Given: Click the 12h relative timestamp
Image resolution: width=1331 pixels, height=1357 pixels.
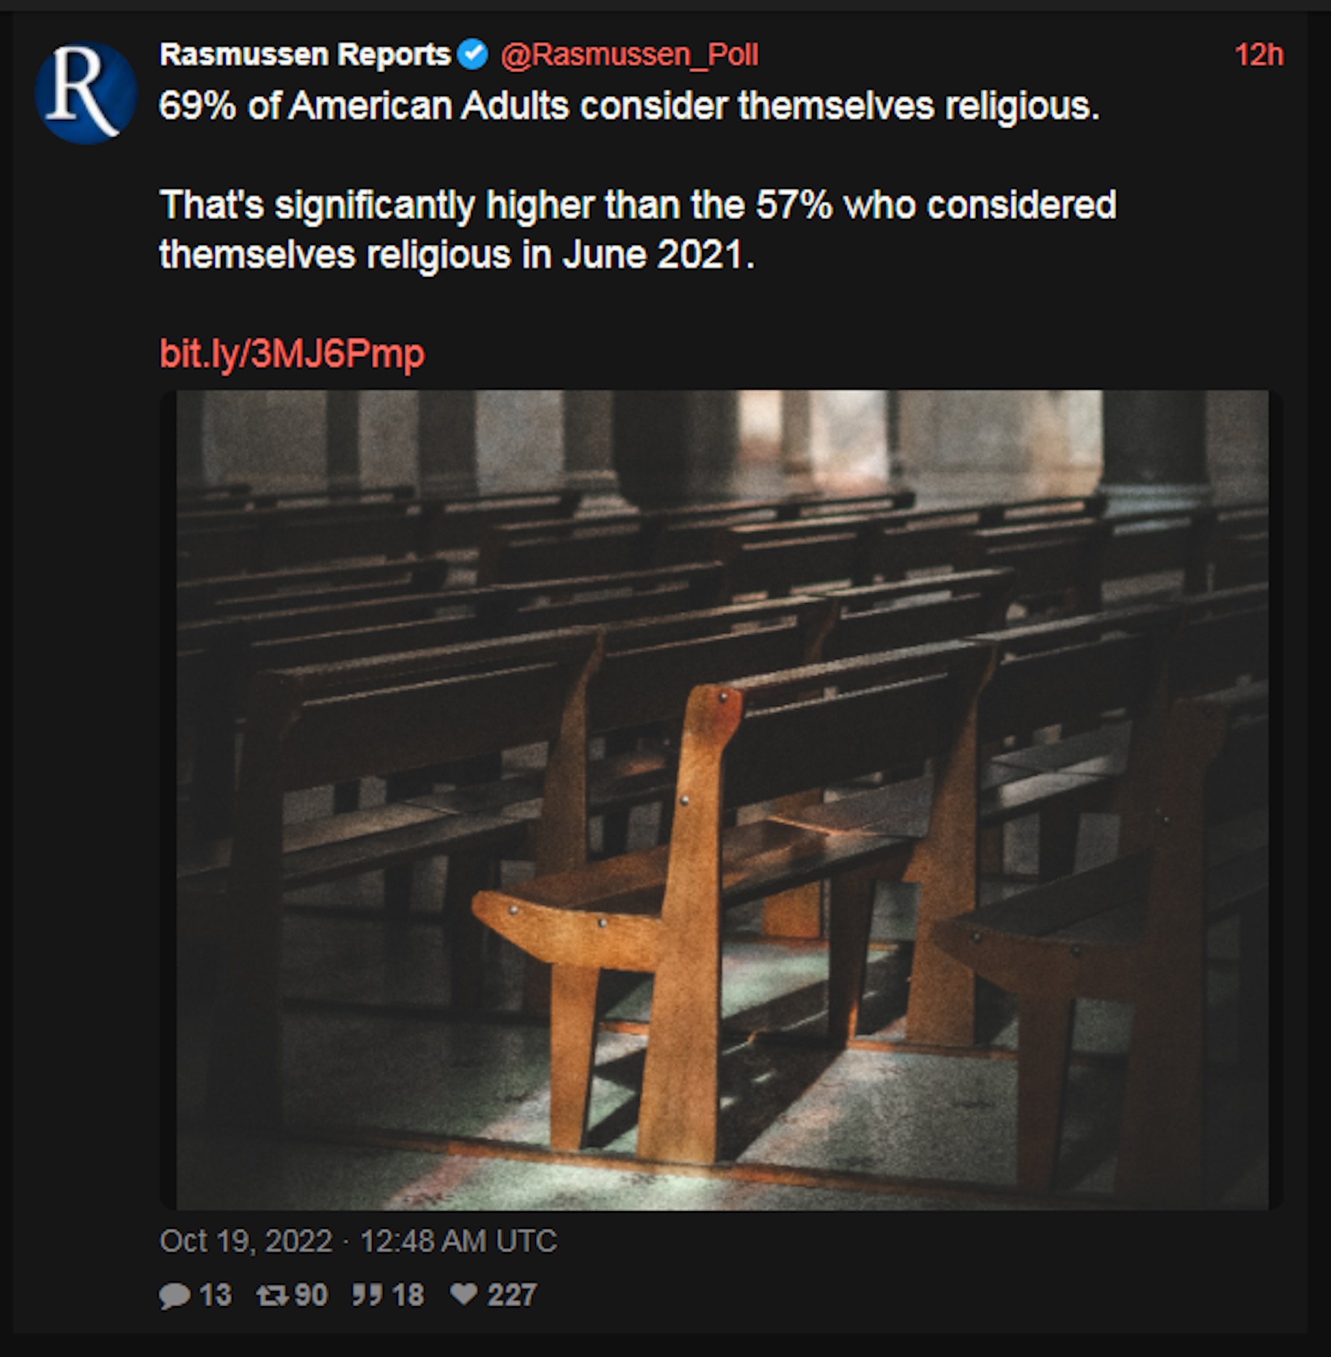Looking at the screenshot, I should (x=1259, y=54).
